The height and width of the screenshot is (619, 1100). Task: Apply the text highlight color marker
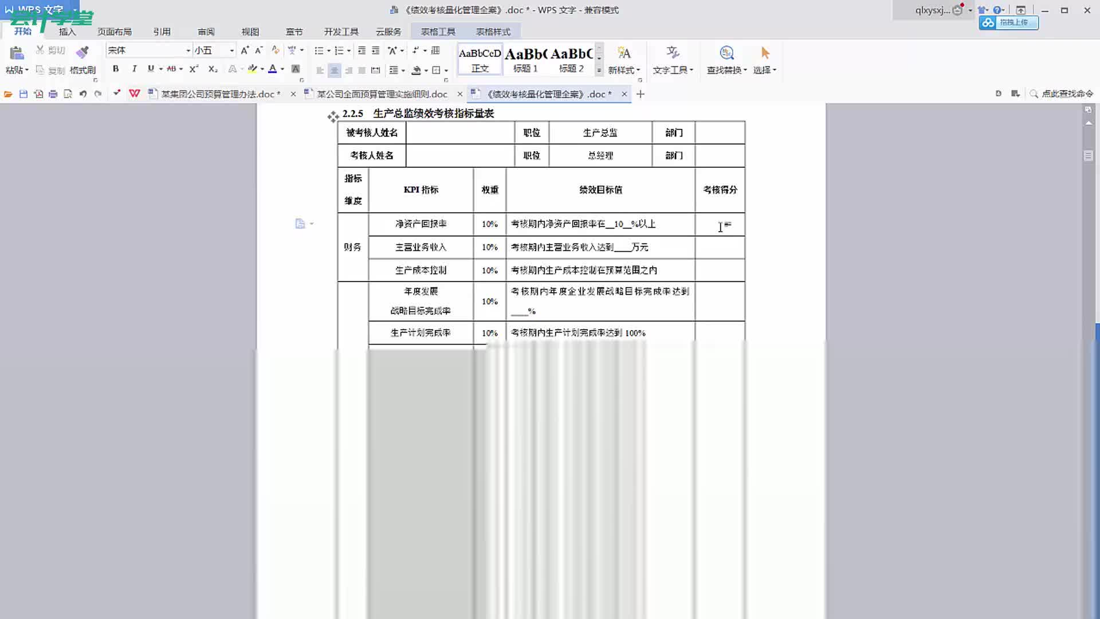point(252,69)
